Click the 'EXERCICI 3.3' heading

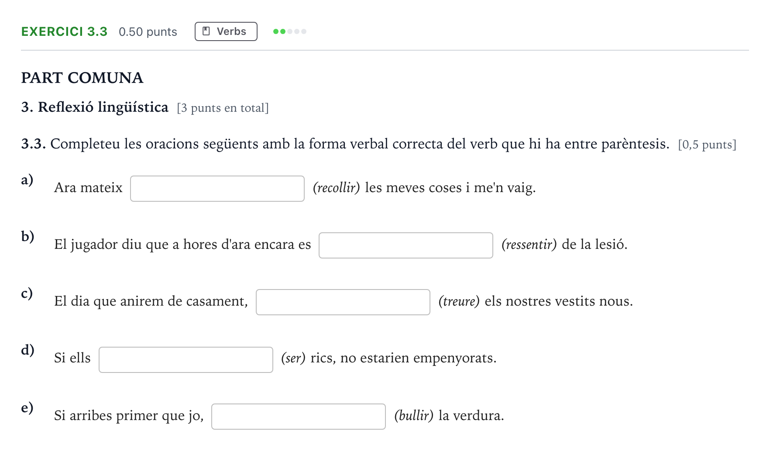(x=64, y=31)
